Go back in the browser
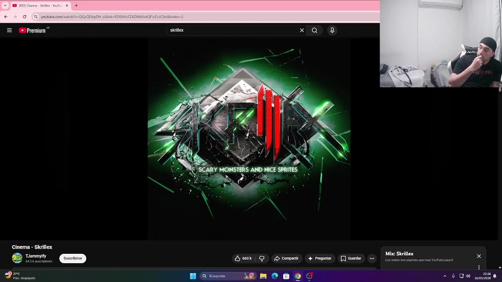Screen dimensions: 502x282 (6, 17)
